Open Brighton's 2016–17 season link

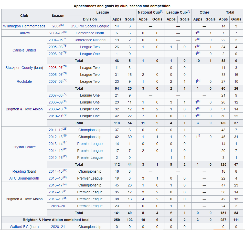[x=56, y=185]
